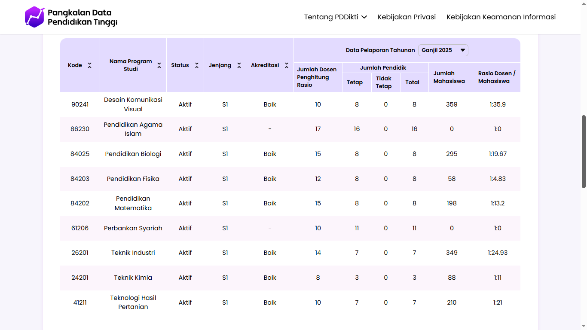This screenshot has height=330, width=587.
Task: Select Perbankan Syariah program name
Action: [x=133, y=228]
